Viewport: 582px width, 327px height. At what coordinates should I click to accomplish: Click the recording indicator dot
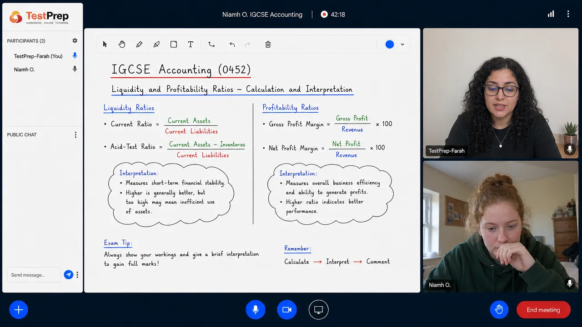(x=324, y=15)
